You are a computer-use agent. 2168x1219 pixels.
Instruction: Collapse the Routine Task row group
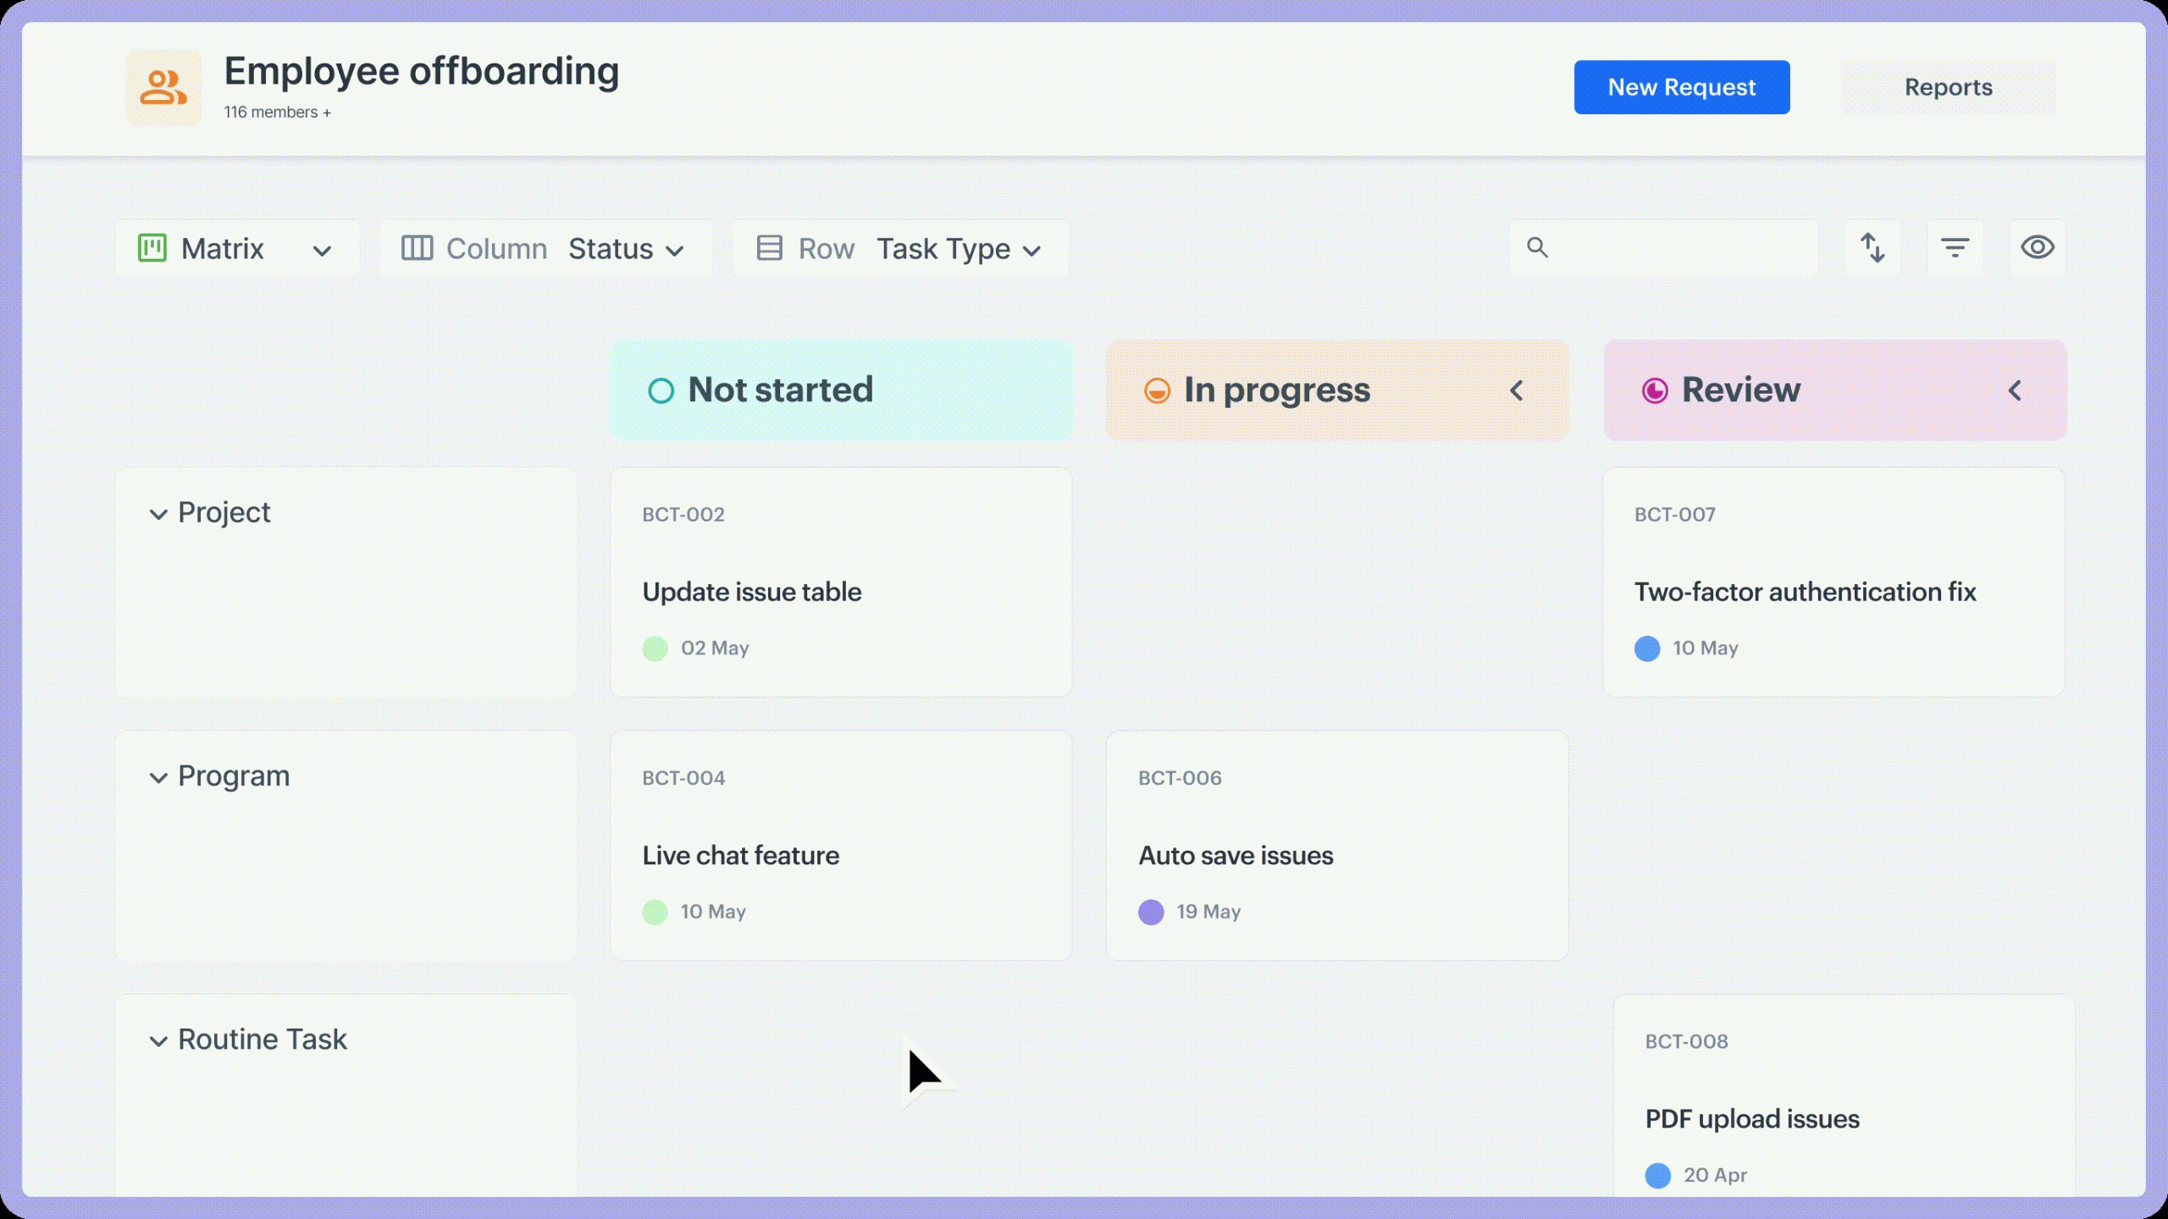[158, 1041]
